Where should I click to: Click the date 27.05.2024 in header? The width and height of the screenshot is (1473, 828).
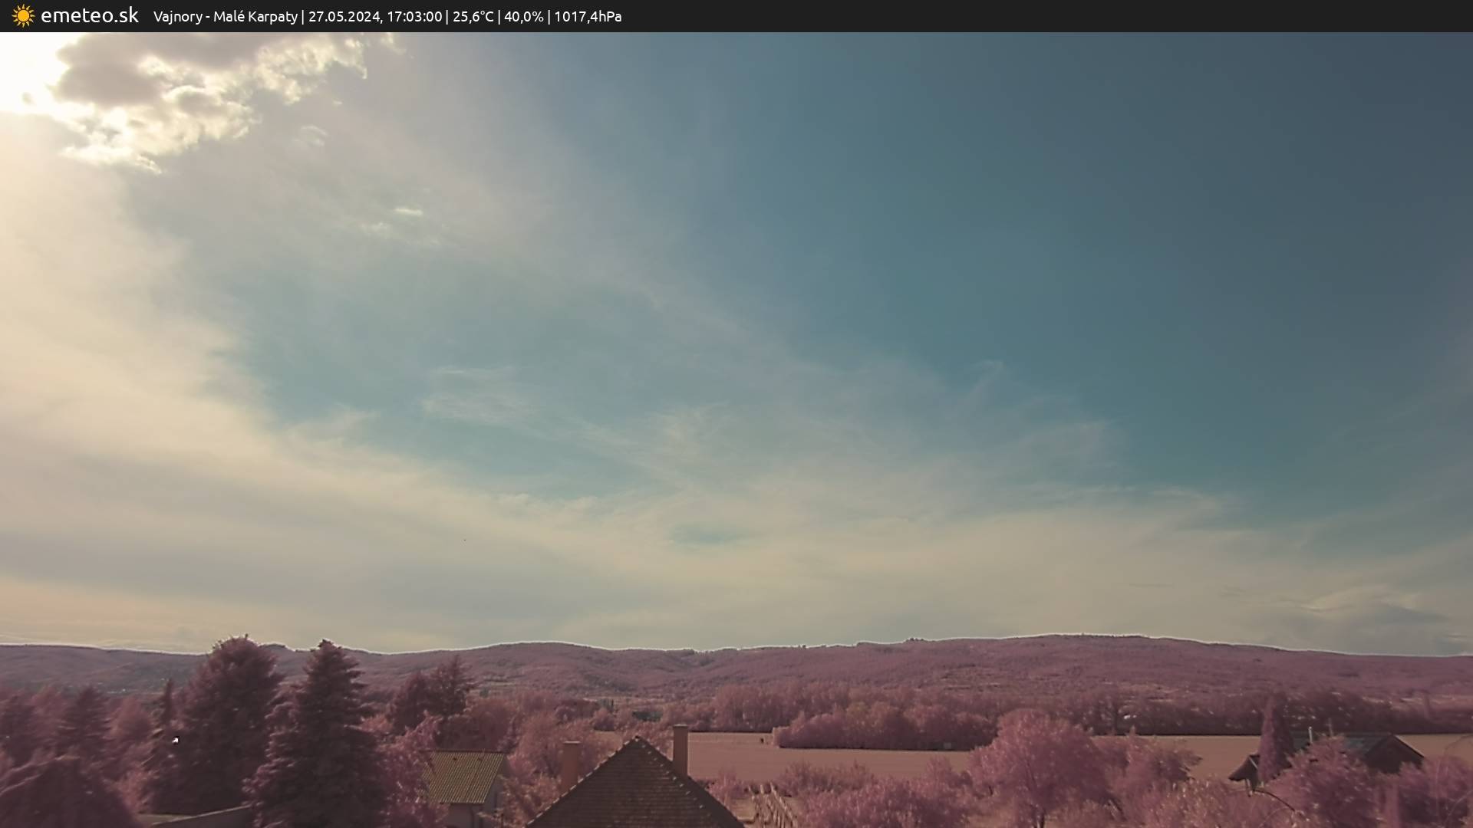point(343,17)
